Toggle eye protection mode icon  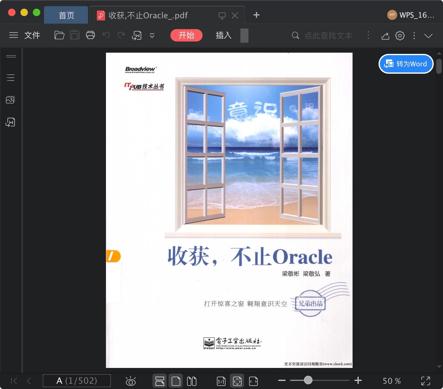pos(131,381)
